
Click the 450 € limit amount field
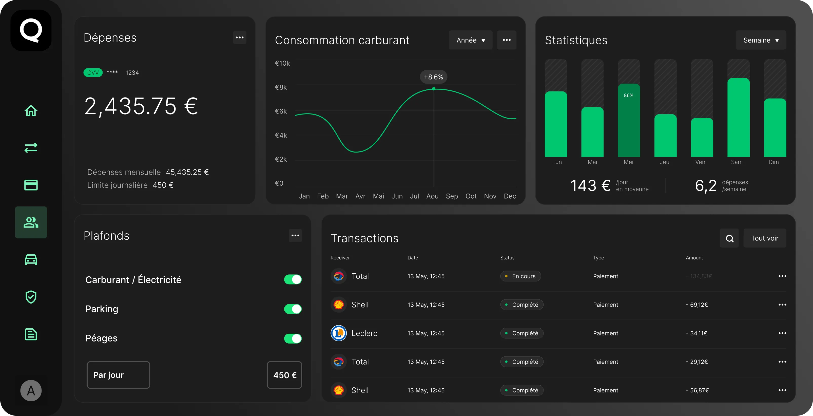[284, 375]
